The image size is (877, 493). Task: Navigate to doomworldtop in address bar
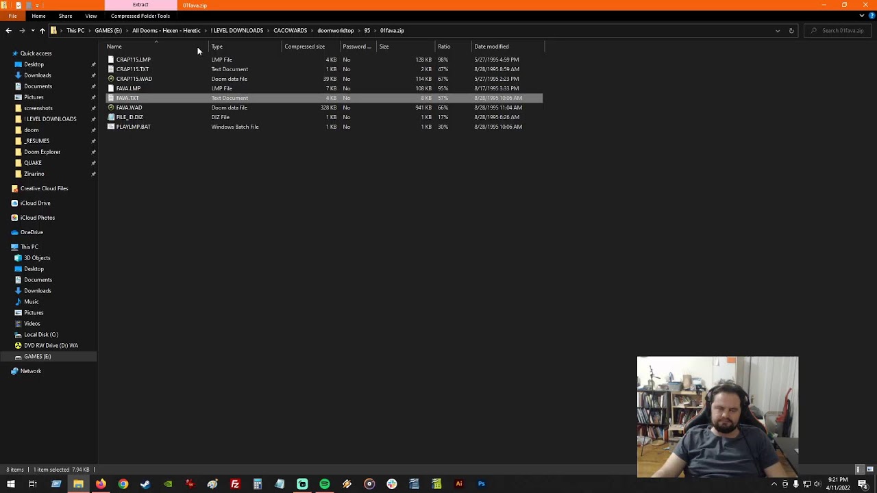[x=336, y=30]
